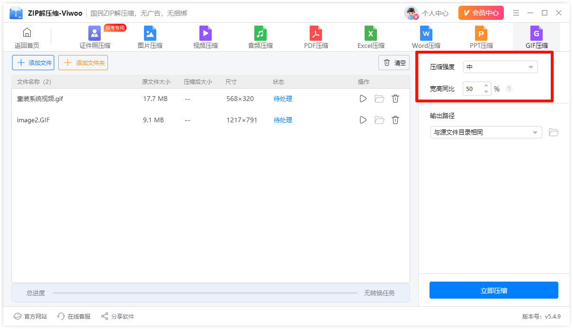Increase 宽高同比 value with up arrow

(486, 86)
